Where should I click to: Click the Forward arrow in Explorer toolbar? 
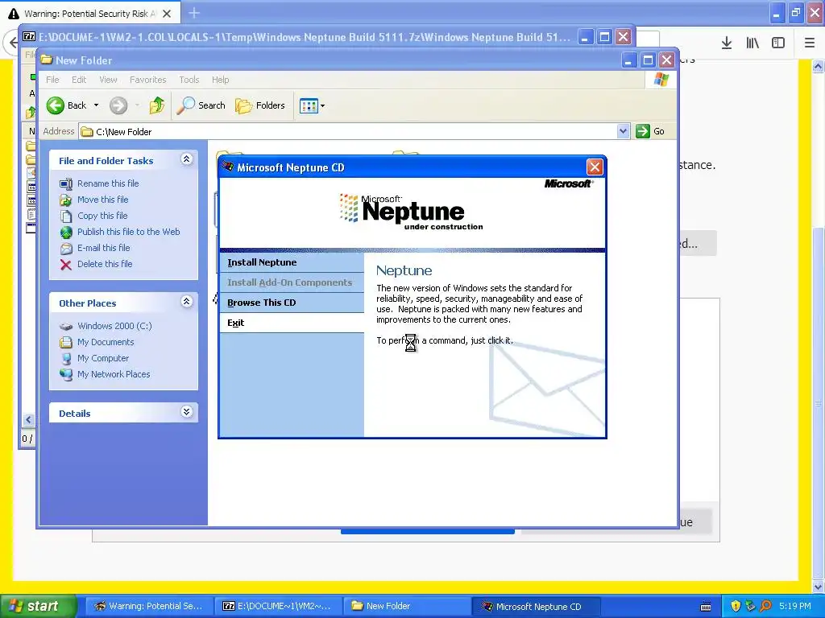(x=118, y=105)
